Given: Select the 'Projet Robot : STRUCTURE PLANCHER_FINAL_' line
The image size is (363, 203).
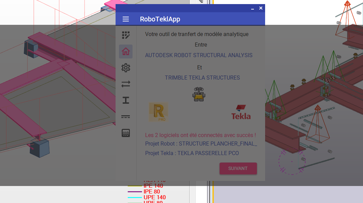Looking at the screenshot, I should tap(201, 144).
